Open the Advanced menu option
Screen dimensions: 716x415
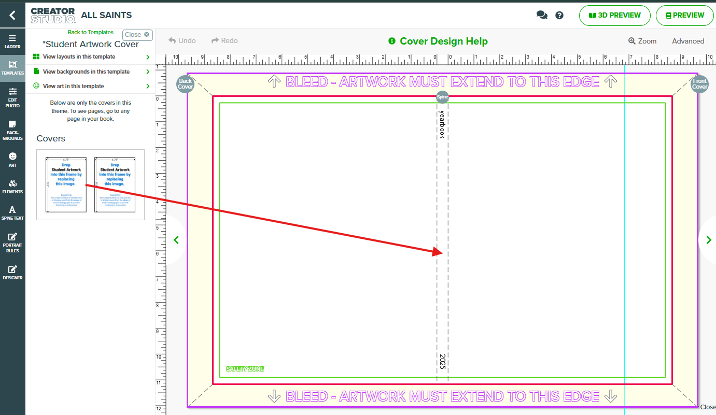click(688, 41)
